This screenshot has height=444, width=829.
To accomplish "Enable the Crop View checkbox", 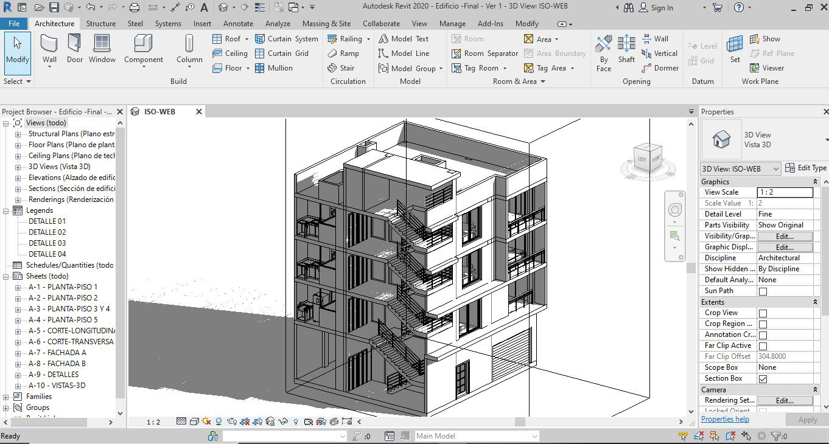I will point(763,313).
